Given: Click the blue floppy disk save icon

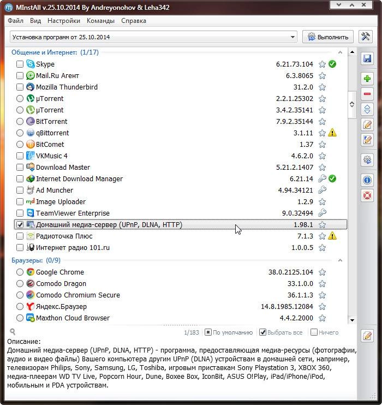Looking at the screenshot, I should coord(367,58).
